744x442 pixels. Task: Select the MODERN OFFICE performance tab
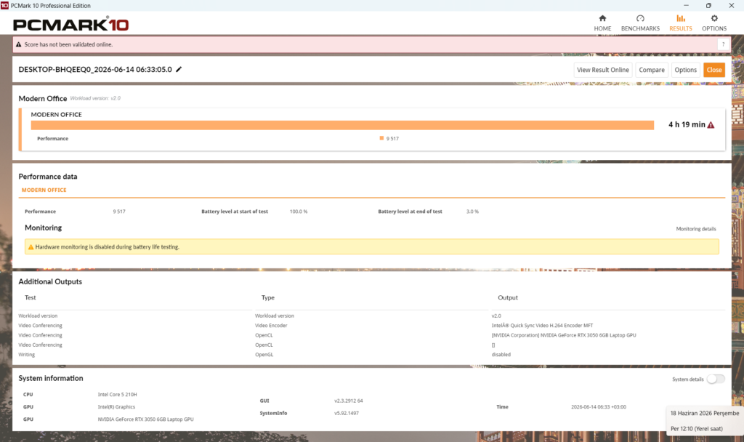point(44,190)
